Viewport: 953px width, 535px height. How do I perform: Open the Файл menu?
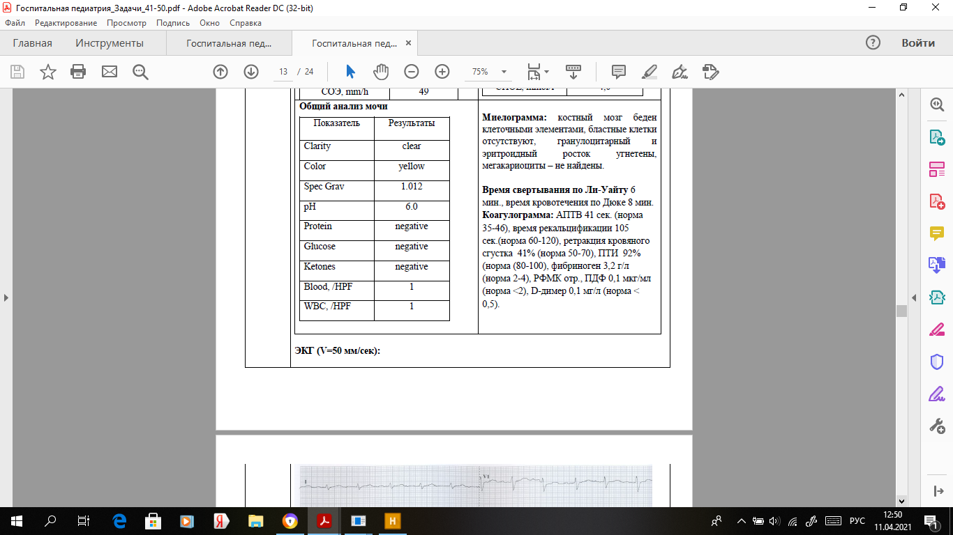15,23
